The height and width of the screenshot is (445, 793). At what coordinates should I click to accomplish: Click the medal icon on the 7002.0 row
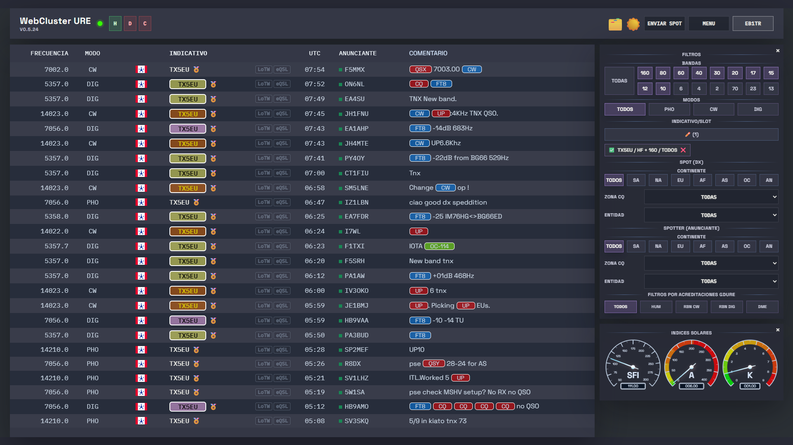point(196,70)
